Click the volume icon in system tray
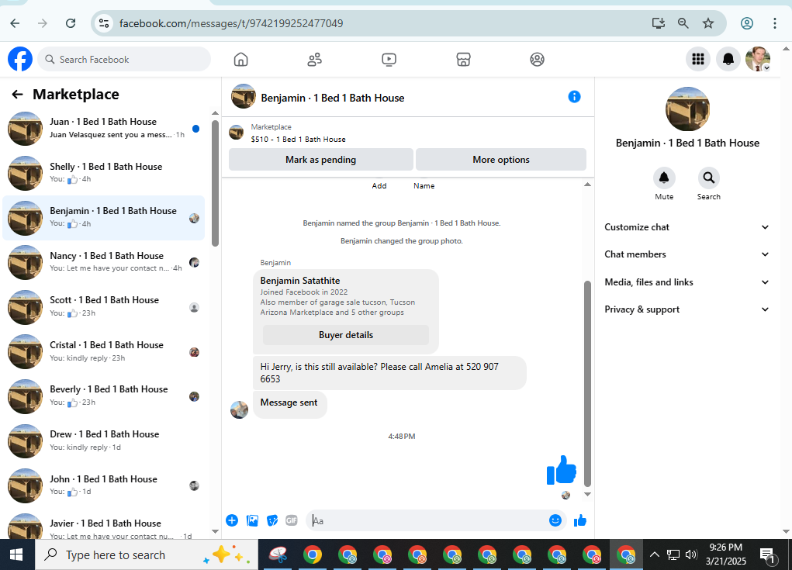The height and width of the screenshot is (570, 792). point(691,554)
